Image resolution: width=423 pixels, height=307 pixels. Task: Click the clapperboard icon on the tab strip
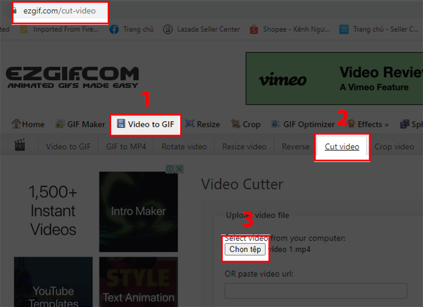click(20, 145)
